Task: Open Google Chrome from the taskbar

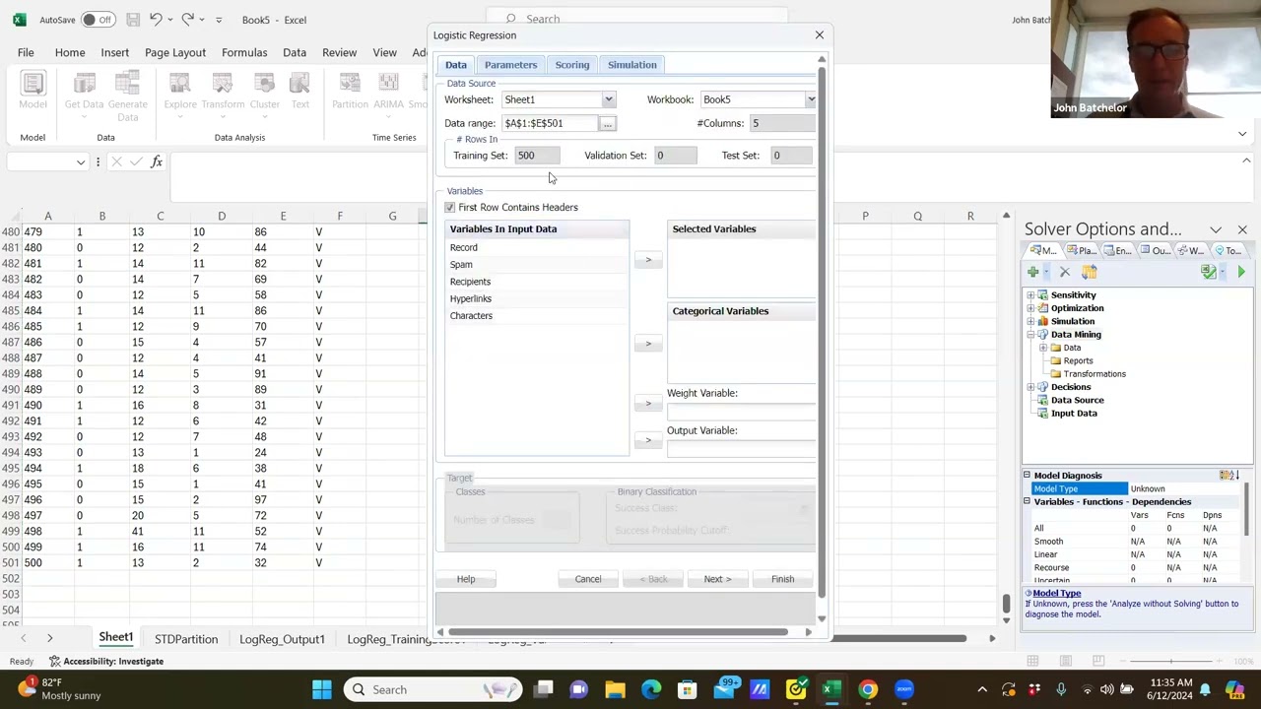Action: click(868, 689)
